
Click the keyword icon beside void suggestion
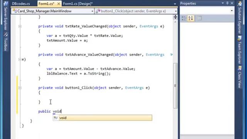(x=56, y=118)
